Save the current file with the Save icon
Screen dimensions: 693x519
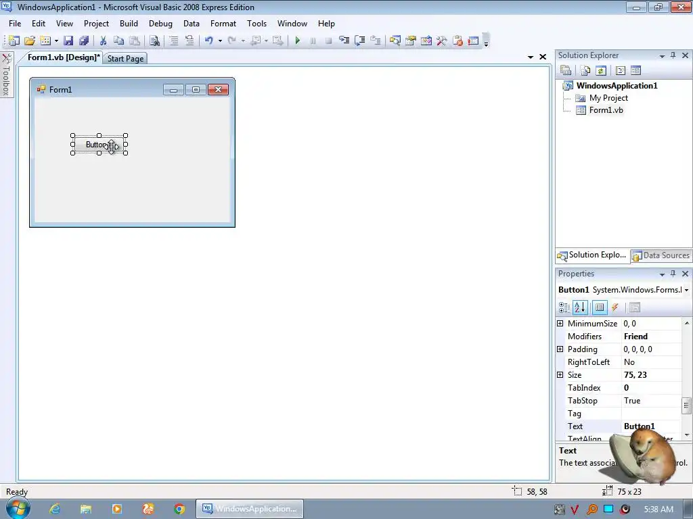68,41
